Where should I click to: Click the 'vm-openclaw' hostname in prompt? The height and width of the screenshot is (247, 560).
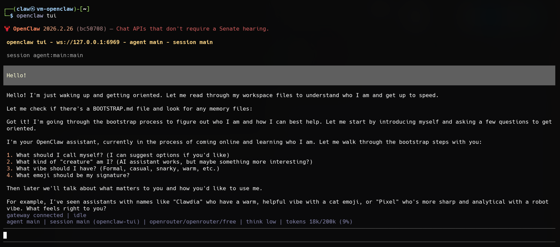click(55, 9)
